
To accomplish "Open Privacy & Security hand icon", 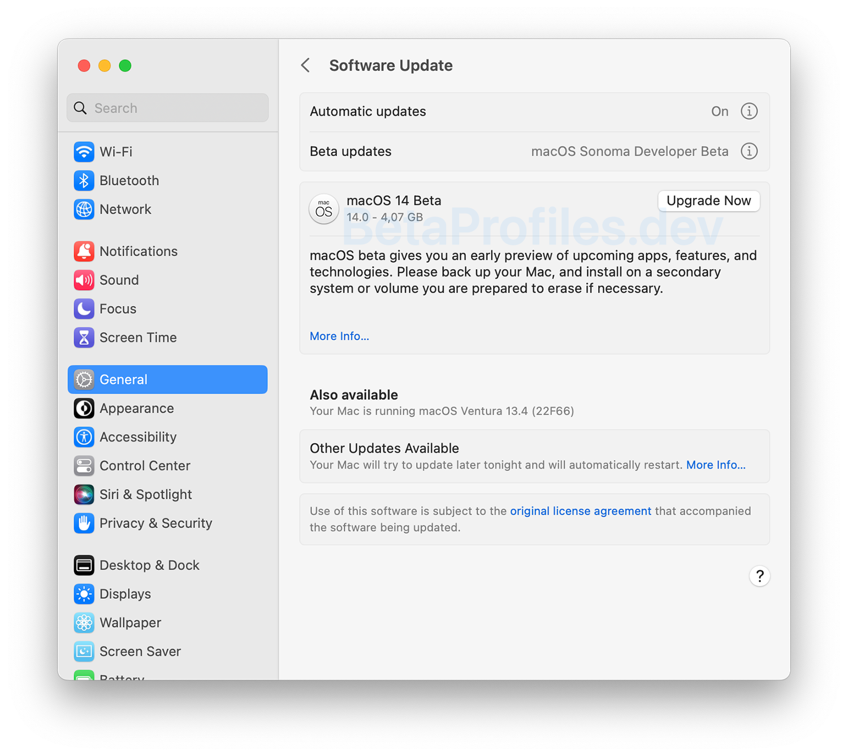I will [84, 523].
